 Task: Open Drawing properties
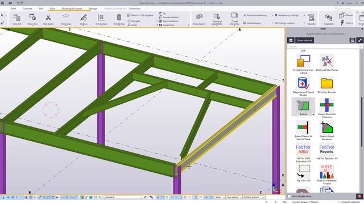coord(217,19)
